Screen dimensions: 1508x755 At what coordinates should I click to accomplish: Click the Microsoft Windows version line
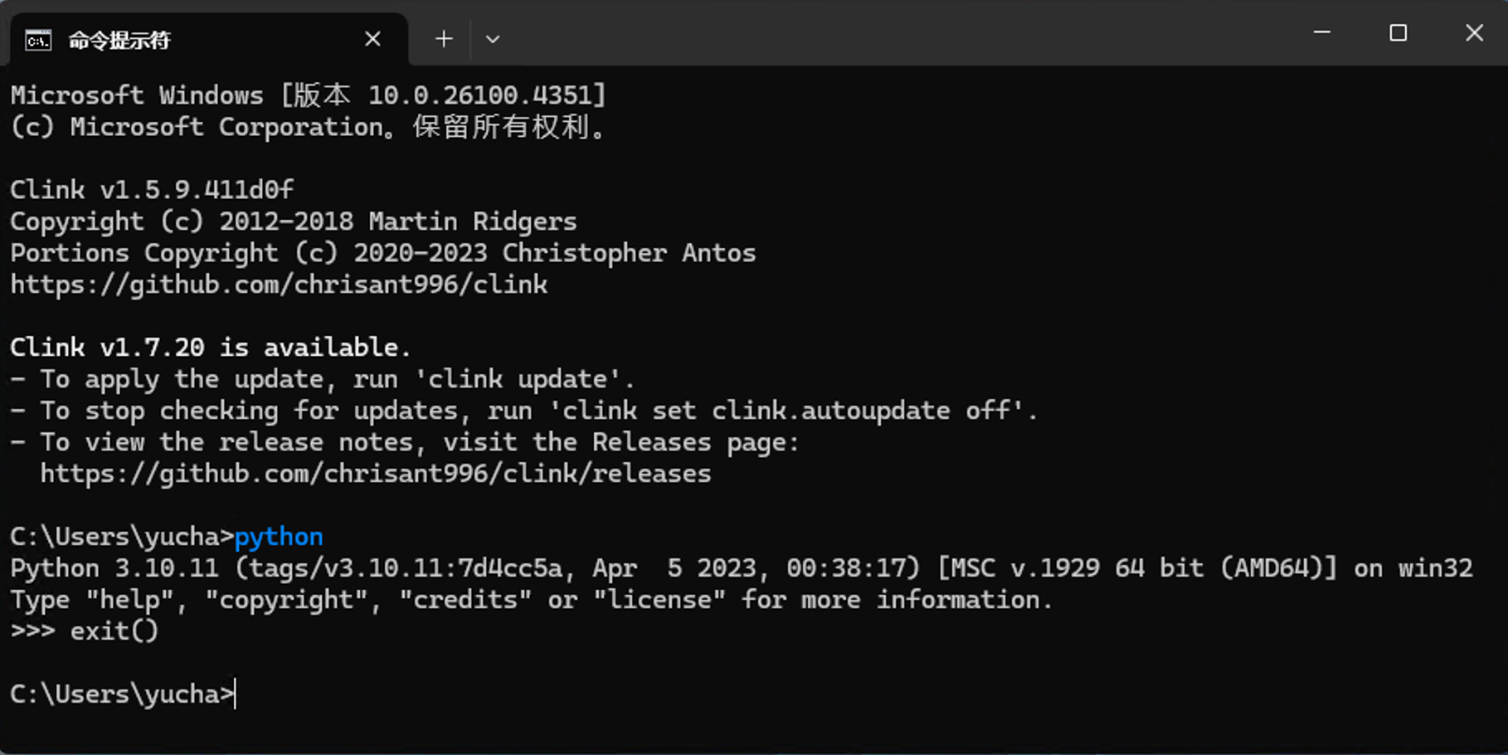[x=309, y=95]
